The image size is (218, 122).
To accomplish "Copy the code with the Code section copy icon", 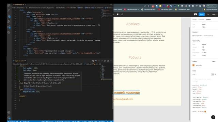I will click(215, 75).
